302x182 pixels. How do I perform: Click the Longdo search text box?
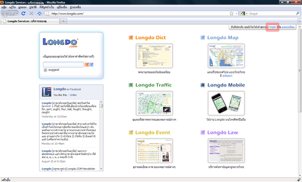63,65
